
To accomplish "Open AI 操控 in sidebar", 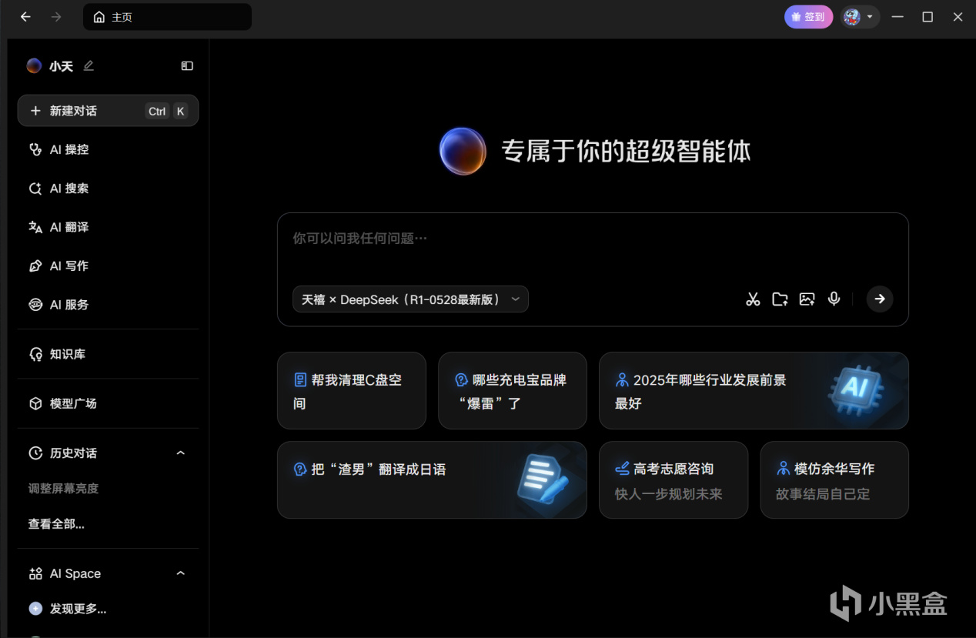I will tap(108, 149).
